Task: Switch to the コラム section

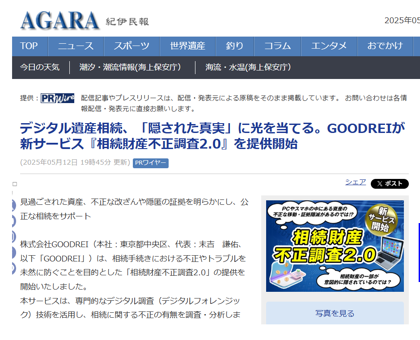Action: point(277,46)
